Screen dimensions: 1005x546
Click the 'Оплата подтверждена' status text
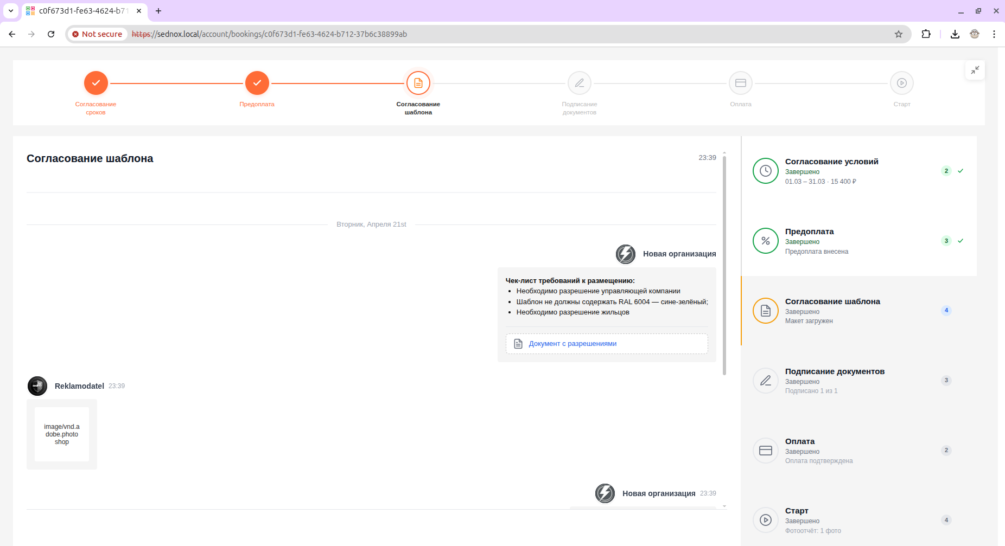(819, 461)
